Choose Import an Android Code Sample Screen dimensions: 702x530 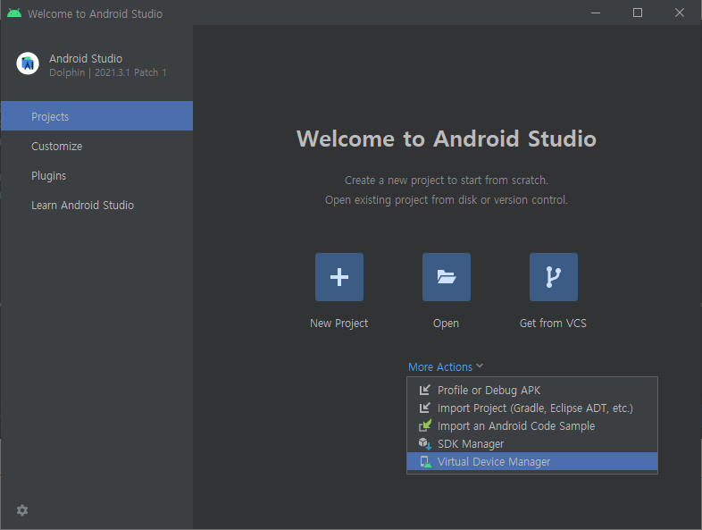tap(532, 426)
